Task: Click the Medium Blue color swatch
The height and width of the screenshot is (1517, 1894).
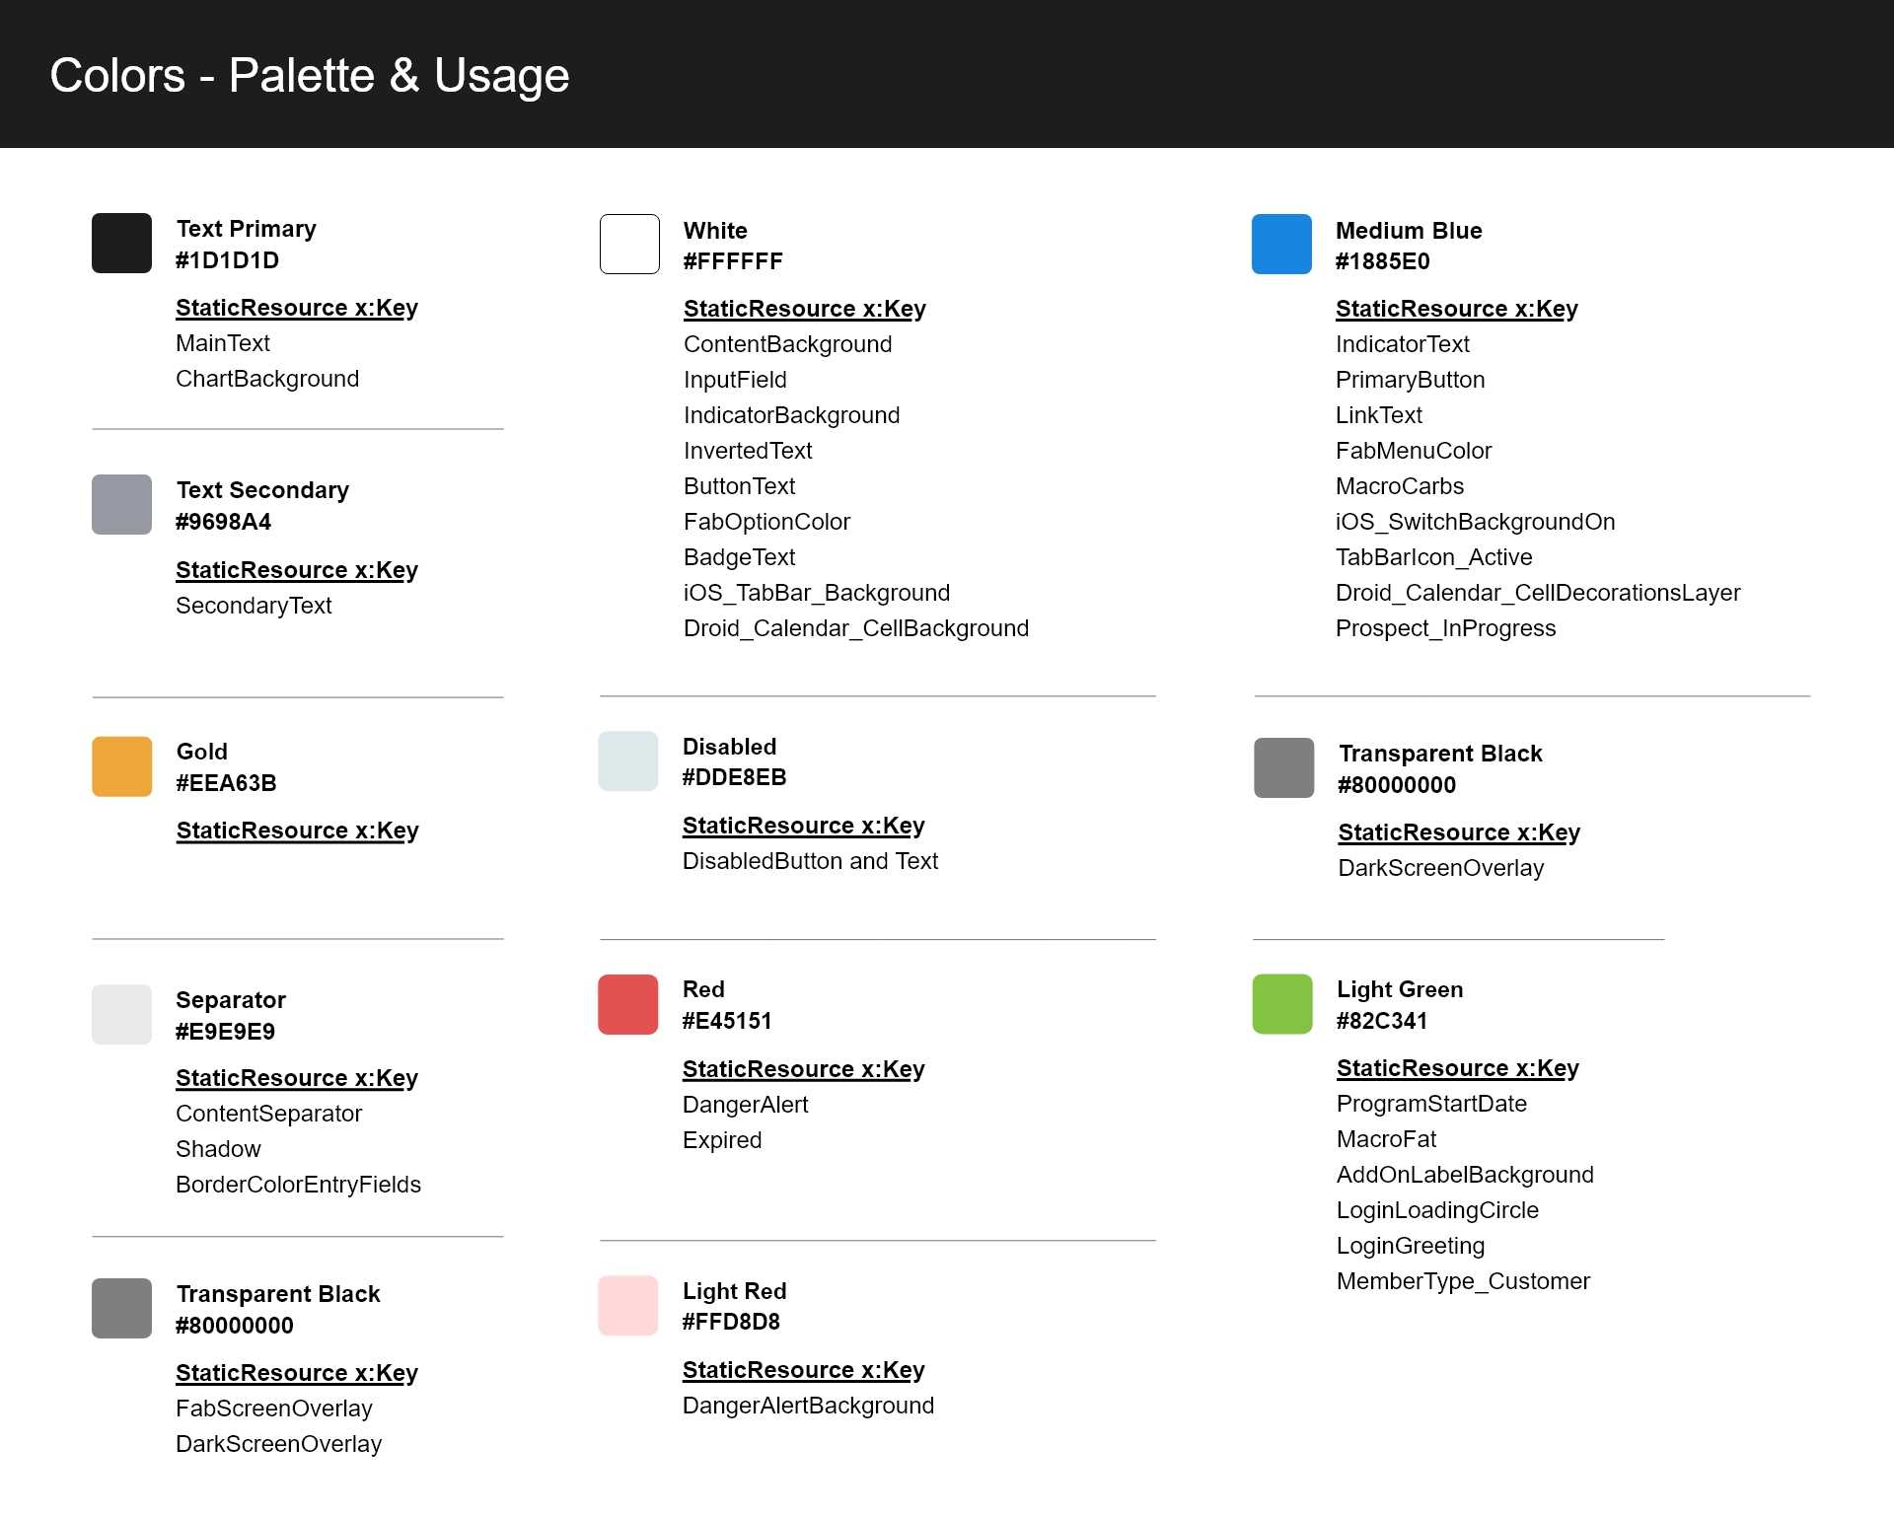Action: pyautogui.click(x=1281, y=244)
